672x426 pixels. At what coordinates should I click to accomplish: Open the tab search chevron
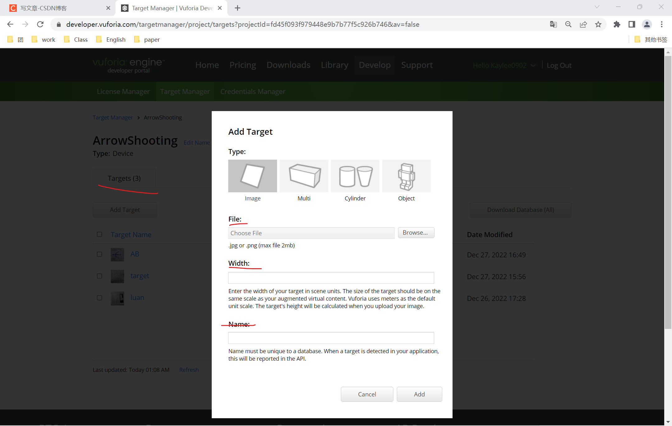pos(597,7)
